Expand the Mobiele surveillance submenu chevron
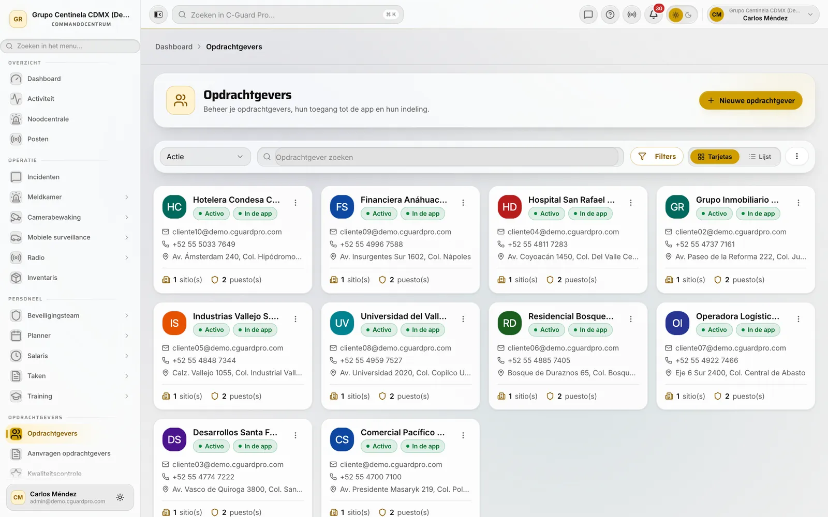828x517 pixels. pos(126,237)
